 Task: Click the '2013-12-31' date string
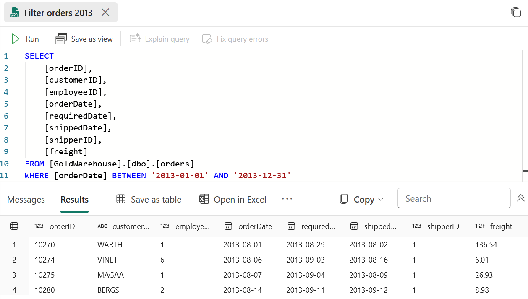click(262, 175)
